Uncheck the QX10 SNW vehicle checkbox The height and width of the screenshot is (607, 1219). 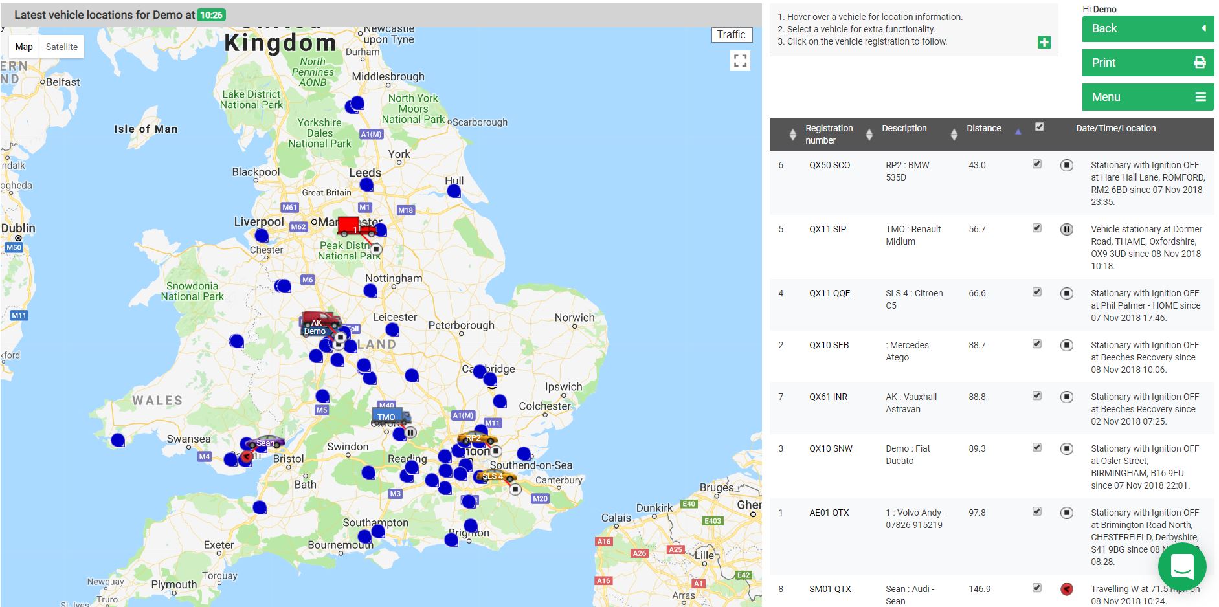coord(1036,448)
